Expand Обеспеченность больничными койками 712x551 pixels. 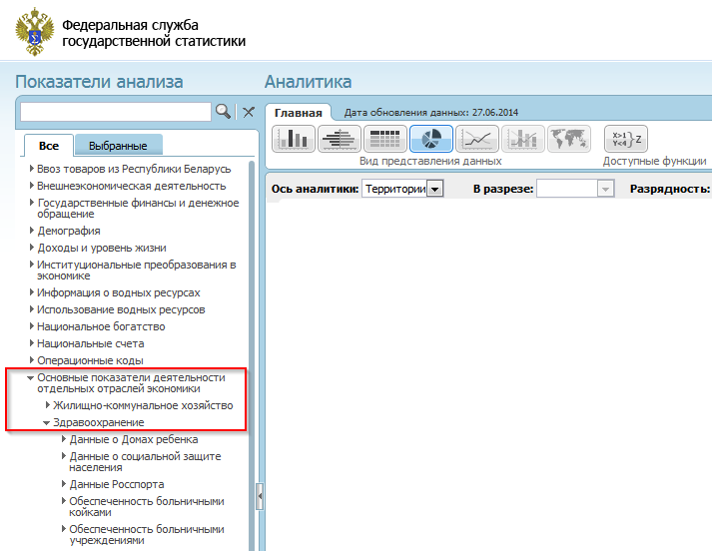click(x=64, y=501)
